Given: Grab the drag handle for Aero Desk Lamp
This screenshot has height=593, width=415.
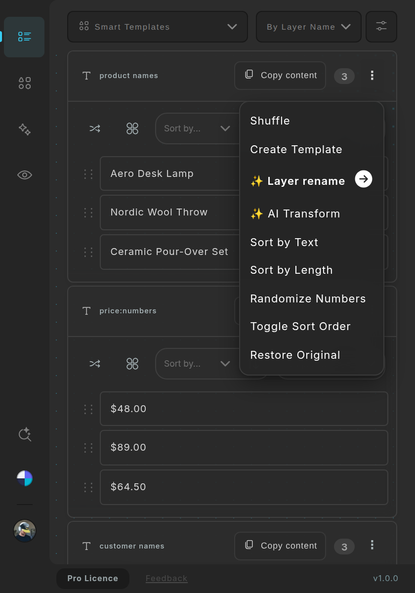Looking at the screenshot, I should coord(88,174).
